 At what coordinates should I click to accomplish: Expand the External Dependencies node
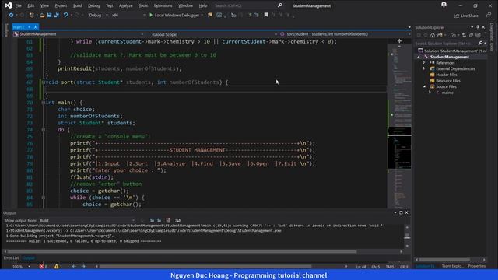(x=424, y=68)
